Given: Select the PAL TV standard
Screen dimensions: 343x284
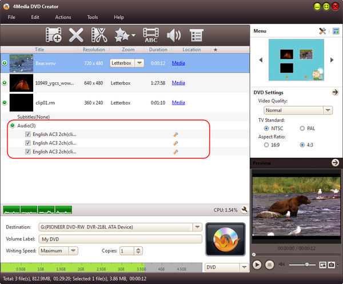Looking at the screenshot, I should (x=302, y=129).
